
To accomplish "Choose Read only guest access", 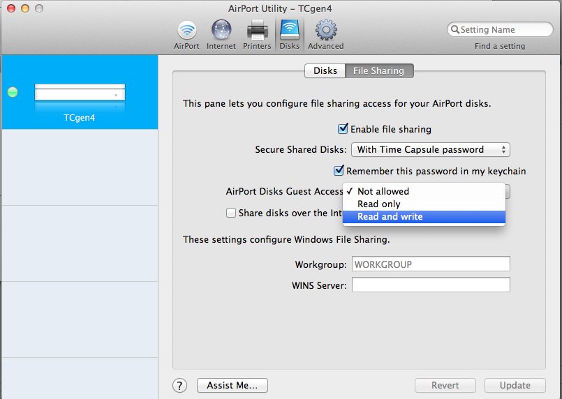I will (x=424, y=204).
